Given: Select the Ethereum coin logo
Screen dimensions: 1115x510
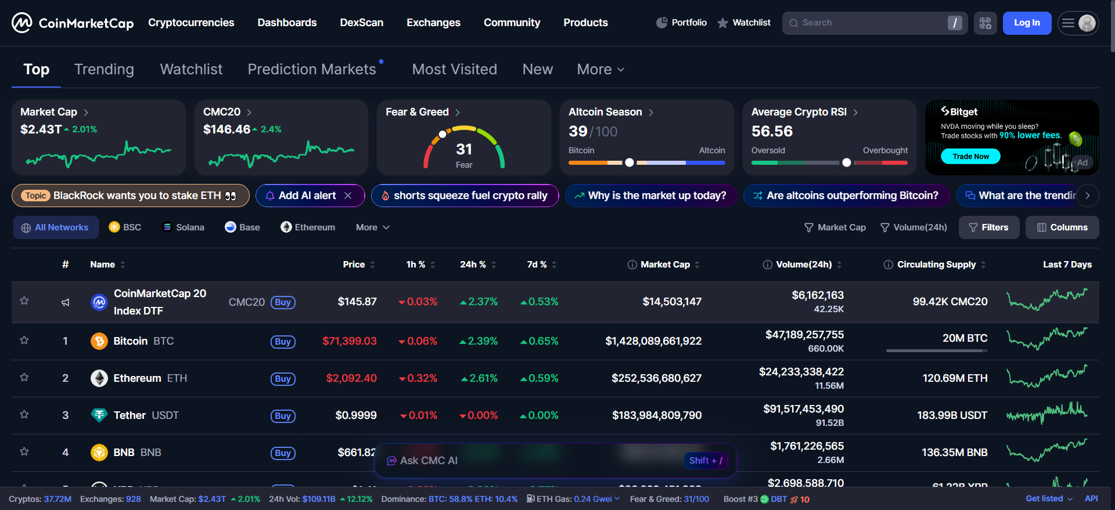Looking at the screenshot, I should pos(99,378).
